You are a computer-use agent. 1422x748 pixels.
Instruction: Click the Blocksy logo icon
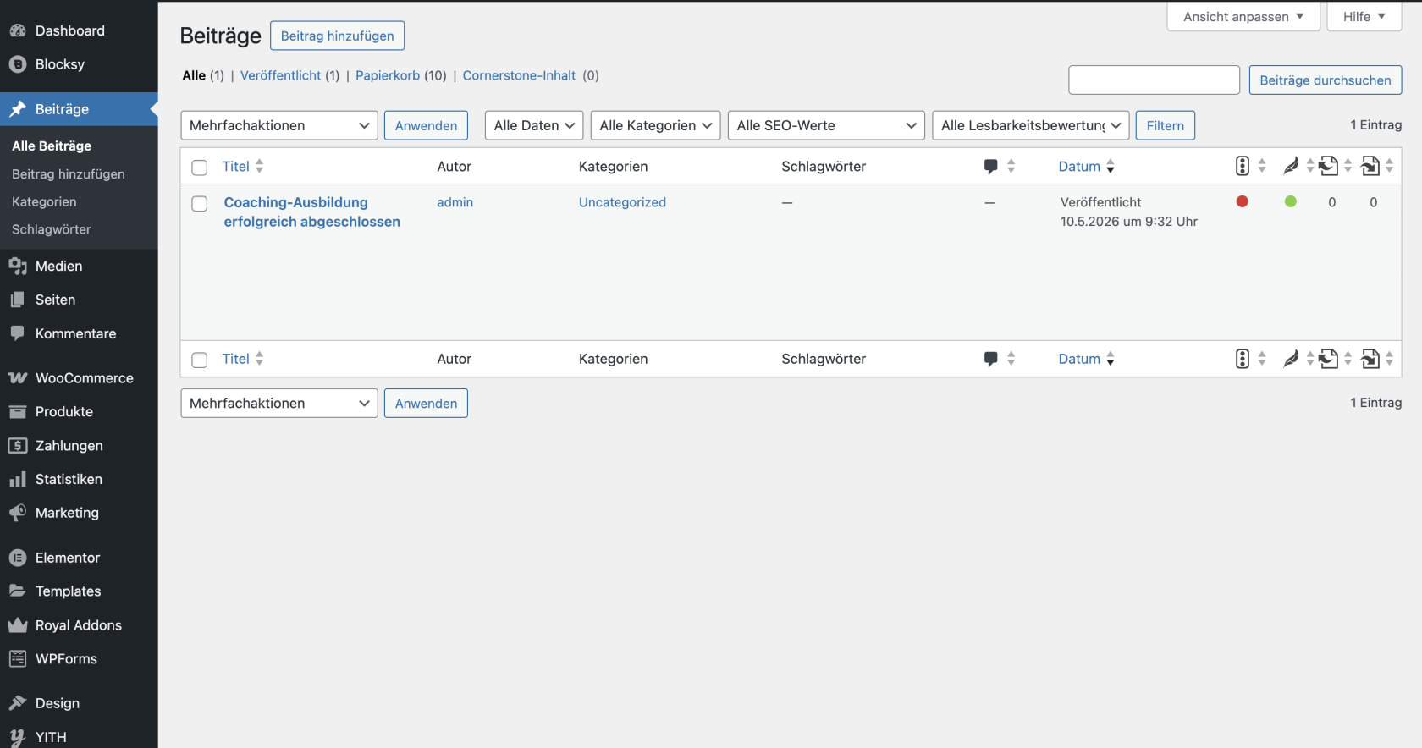(x=18, y=64)
